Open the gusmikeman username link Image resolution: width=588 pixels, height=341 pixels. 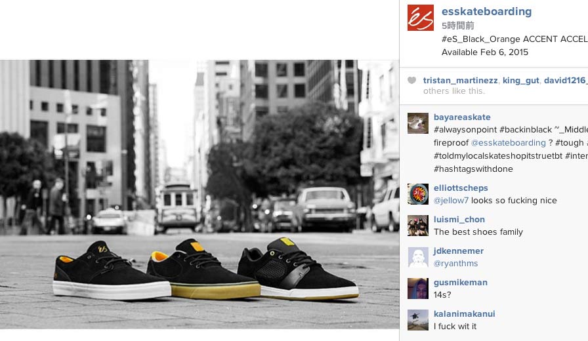coord(461,282)
